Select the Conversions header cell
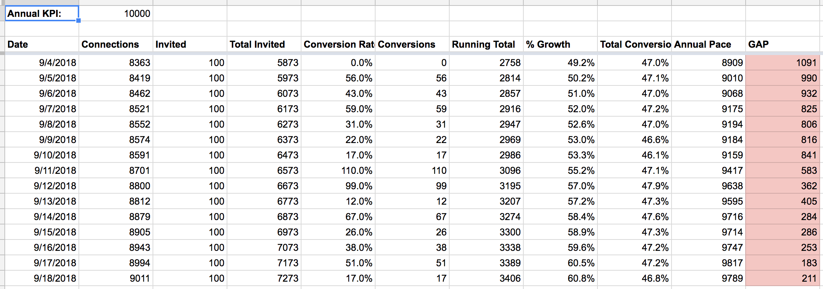Image resolution: width=823 pixels, height=289 pixels. (412, 44)
